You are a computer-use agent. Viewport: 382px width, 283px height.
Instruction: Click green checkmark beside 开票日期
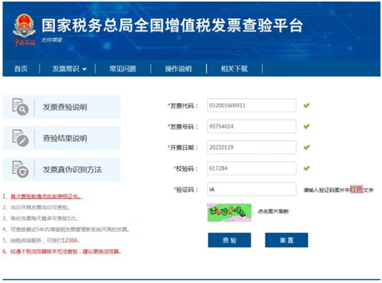click(x=306, y=148)
